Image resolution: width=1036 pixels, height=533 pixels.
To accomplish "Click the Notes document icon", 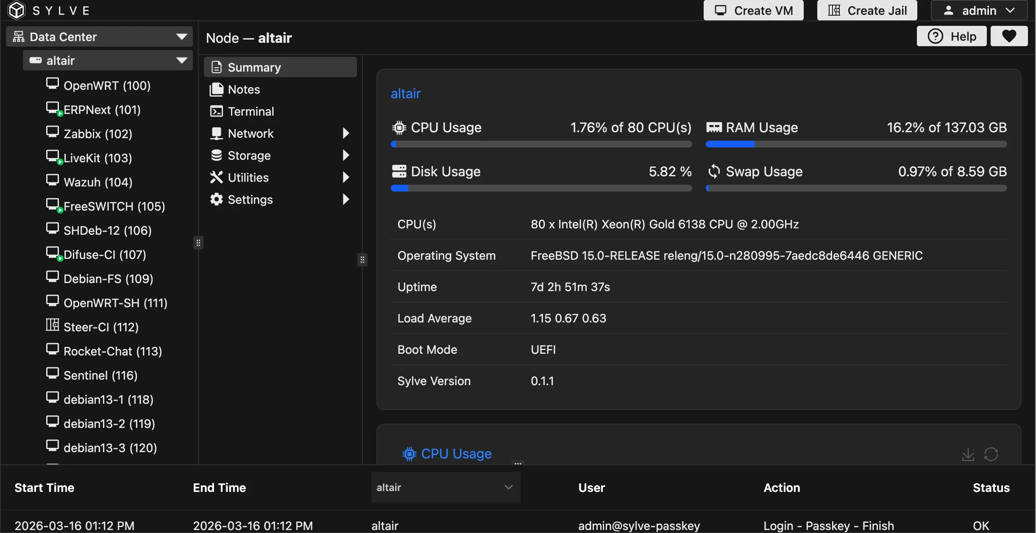I will pos(216,89).
